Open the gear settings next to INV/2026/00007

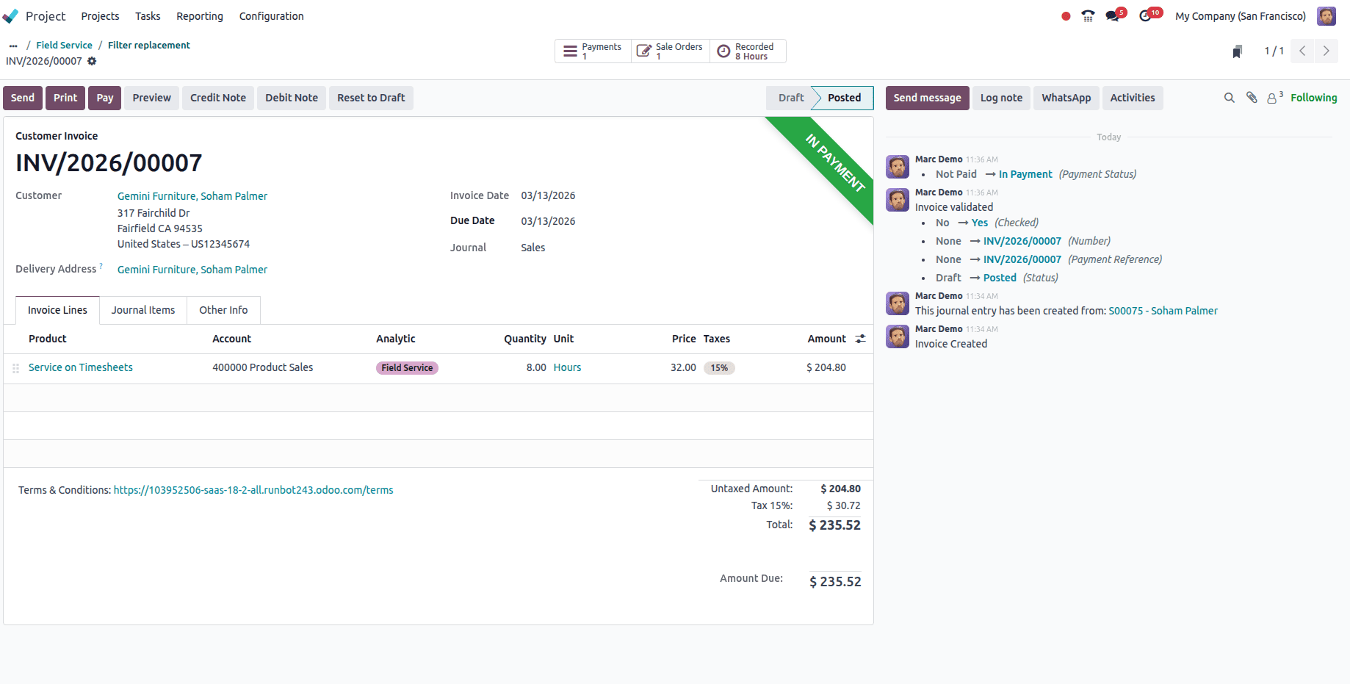pyautogui.click(x=92, y=62)
